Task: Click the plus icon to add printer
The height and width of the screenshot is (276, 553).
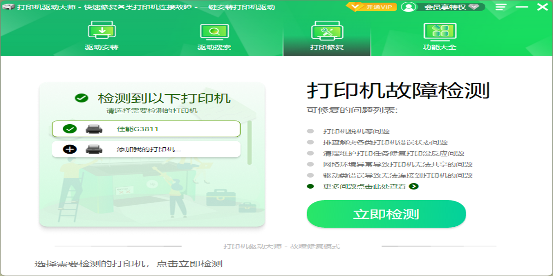Action: click(70, 149)
